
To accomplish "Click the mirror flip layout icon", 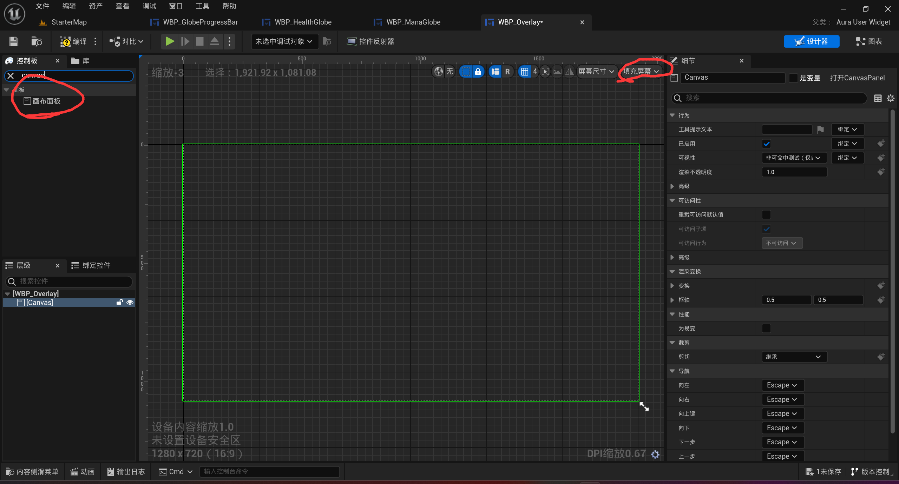I will coord(569,72).
